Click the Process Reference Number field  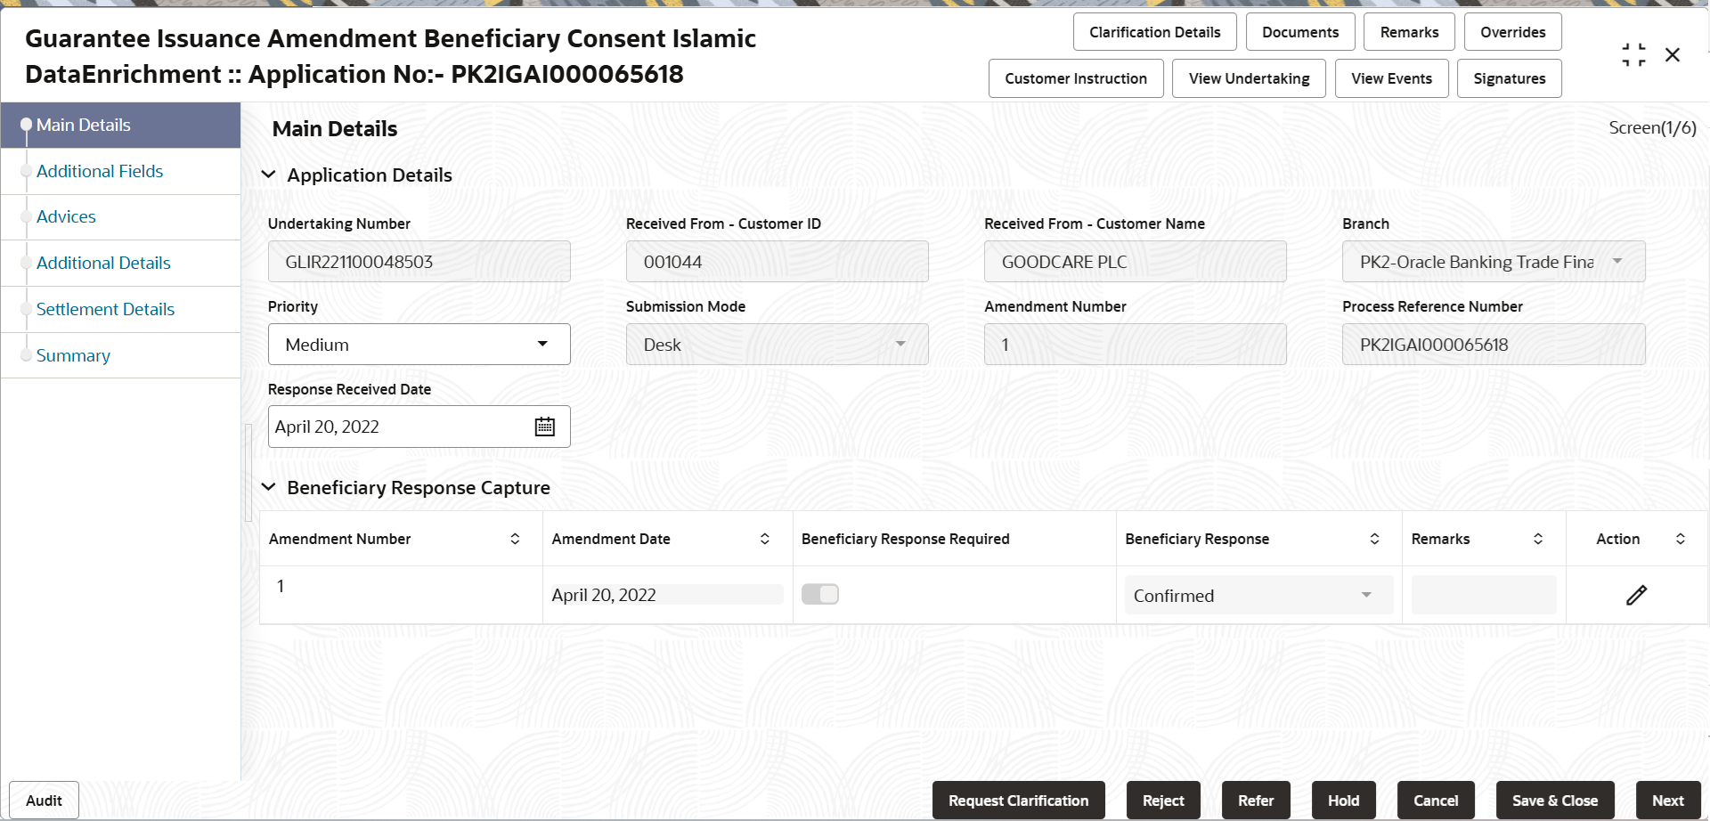[x=1494, y=345]
